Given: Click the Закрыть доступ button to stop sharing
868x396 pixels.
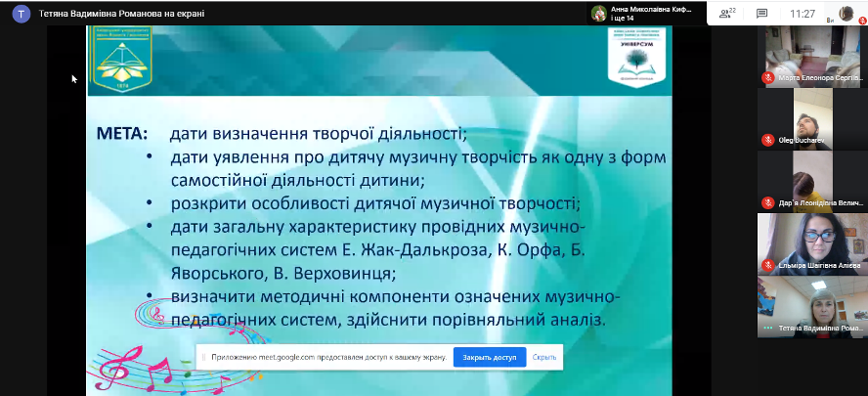Looking at the screenshot, I should pyautogui.click(x=490, y=357).
